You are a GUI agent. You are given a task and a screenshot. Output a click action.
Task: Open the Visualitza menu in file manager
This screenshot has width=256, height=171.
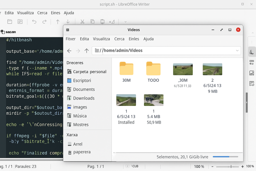click(101, 39)
